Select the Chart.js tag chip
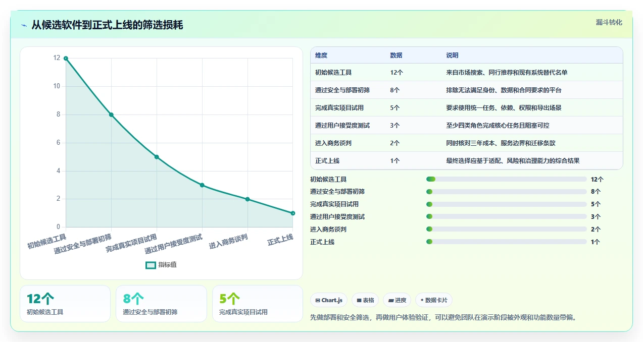The height and width of the screenshot is (342, 643). pos(329,300)
